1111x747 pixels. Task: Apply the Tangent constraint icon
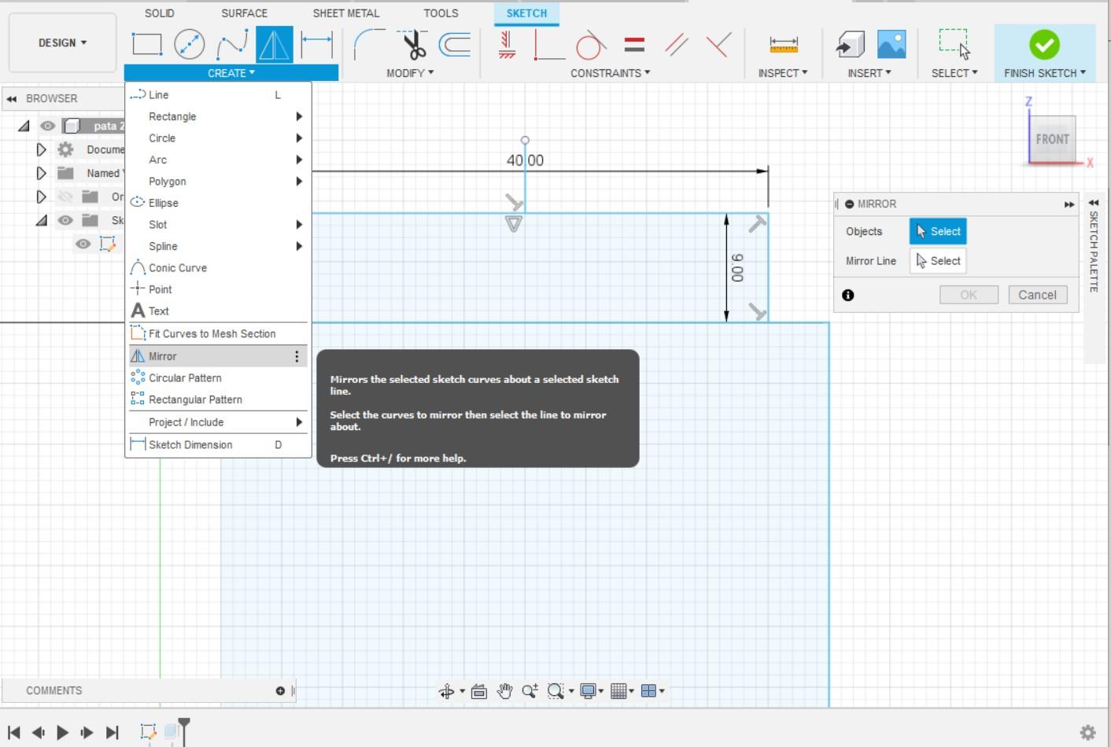pyautogui.click(x=591, y=45)
